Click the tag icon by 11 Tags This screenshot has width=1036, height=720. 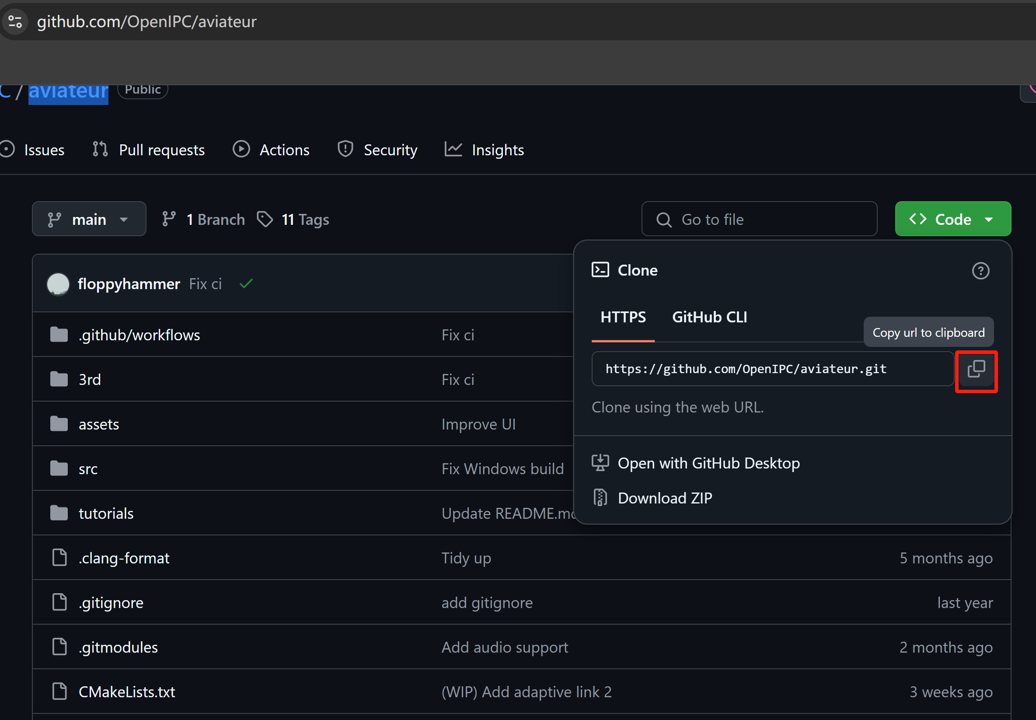[x=265, y=219]
